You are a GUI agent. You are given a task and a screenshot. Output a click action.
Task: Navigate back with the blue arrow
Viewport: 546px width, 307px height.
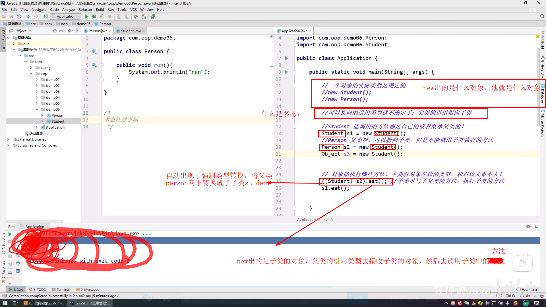(28, 17)
